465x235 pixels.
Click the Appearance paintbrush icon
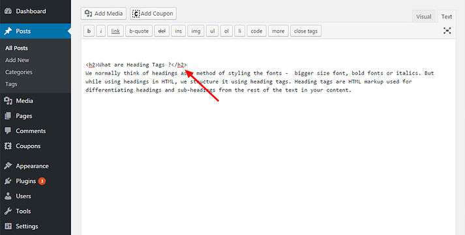(x=8, y=166)
